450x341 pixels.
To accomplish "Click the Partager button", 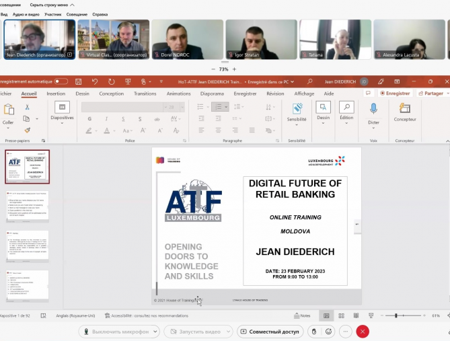I will click(x=430, y=93).
